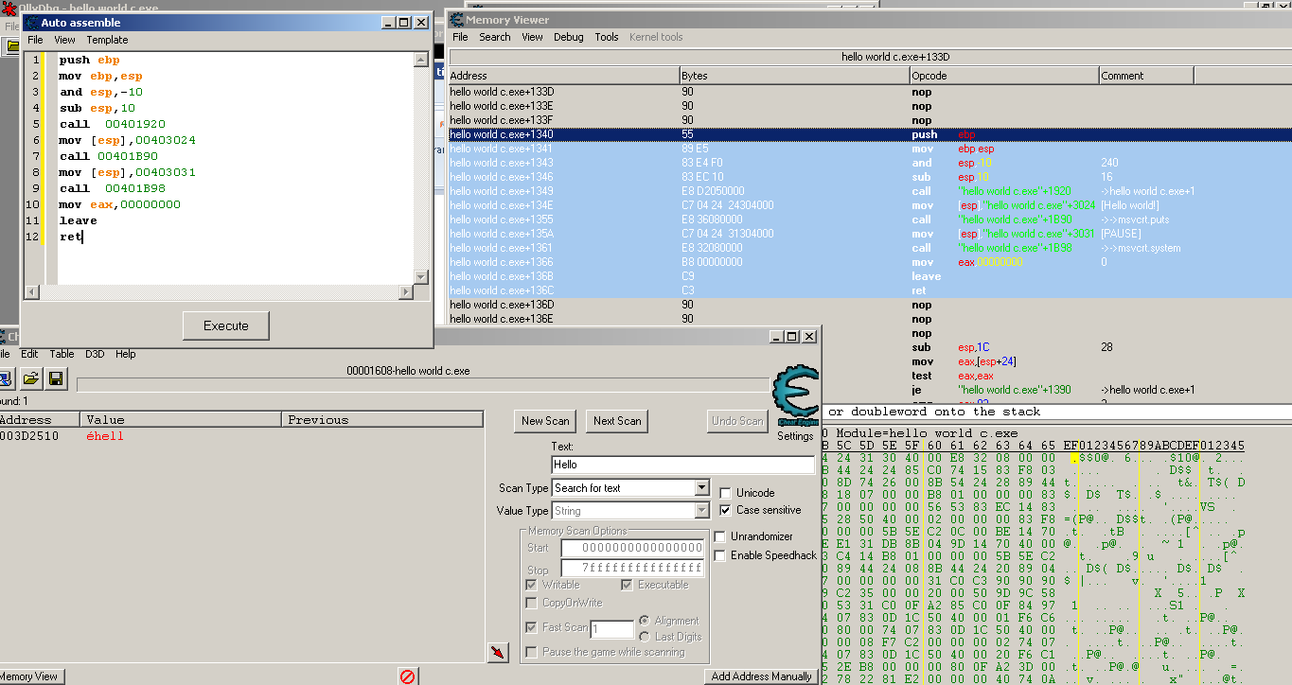Screen dimensions: 1292x685
Task: Click the Bytes column header
Action: (794, 76)
